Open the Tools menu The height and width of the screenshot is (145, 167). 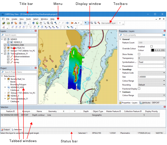(x=28, y=19)
